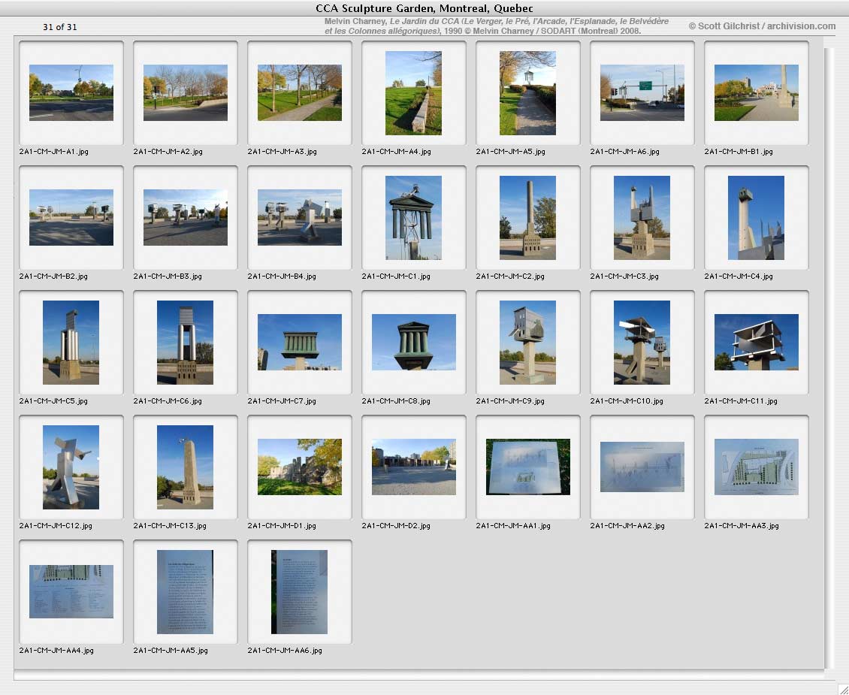Select thumbnail 2A1-CM-JM-A6.jpg

point(642,92)
